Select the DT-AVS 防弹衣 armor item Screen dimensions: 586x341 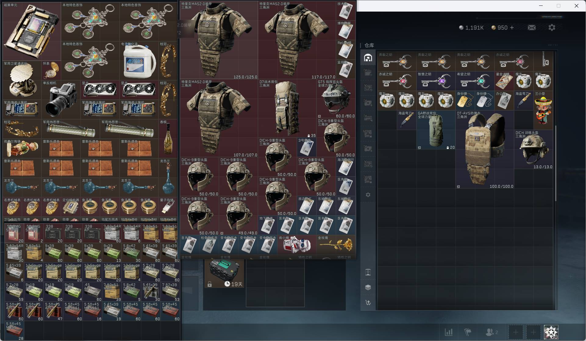coord(485,150)
